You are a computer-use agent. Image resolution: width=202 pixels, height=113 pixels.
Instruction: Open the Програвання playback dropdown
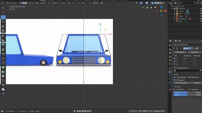coord(11,111)
